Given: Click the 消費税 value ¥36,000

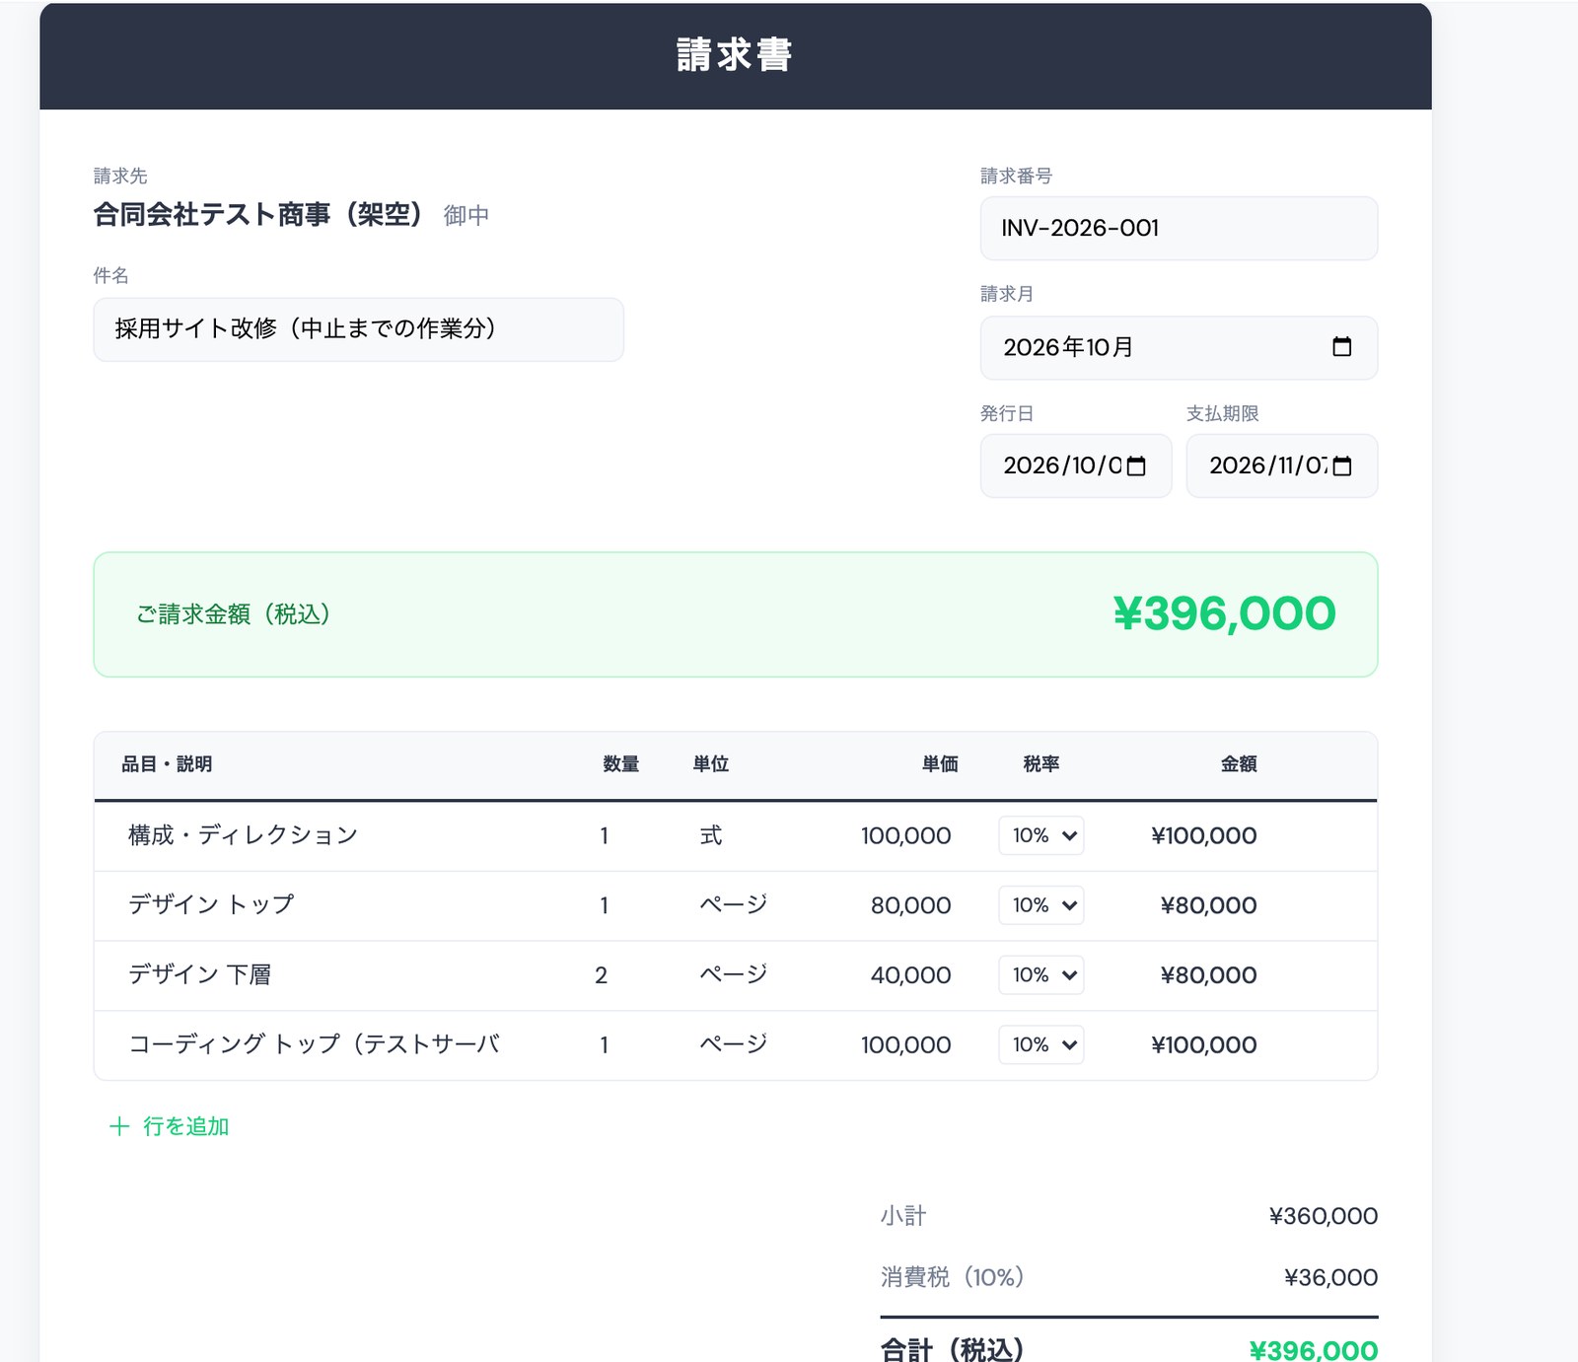Looking at the screenshot, I should pyautogui.click(x=1330, y=1277).
